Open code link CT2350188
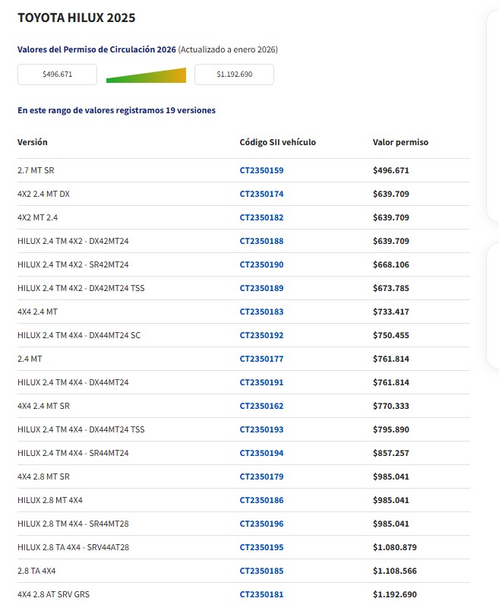499x611 pixels. (261, 241)
